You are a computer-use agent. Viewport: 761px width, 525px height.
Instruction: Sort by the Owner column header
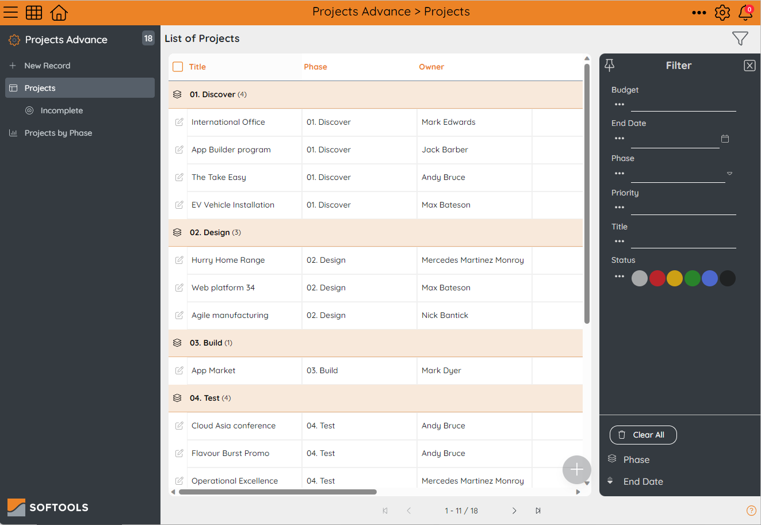[x=431, y=67]
